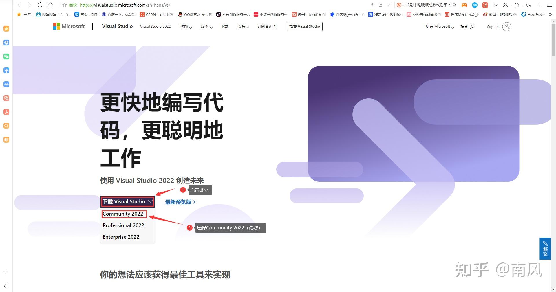Viewport: 556px width, 292px height.
Task: Open the 下载 nav item
Action: point(224,26)
